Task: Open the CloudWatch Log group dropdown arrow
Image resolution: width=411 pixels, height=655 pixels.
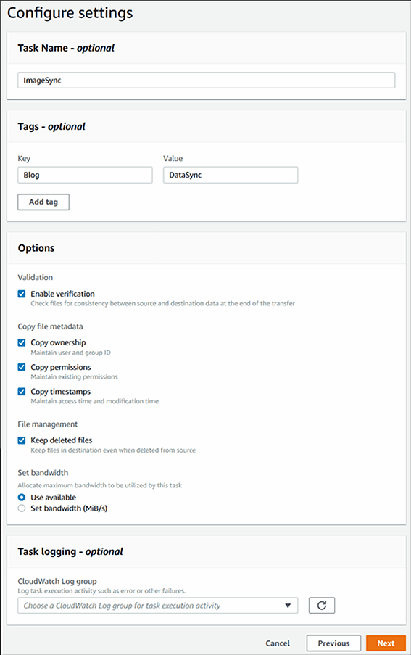Action: click(x=288, y=605)
